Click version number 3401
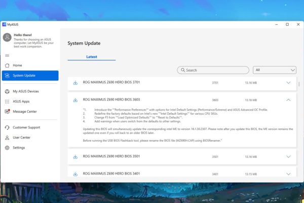Image resolution: width=304 pixels, height=203 pixels. (215, 174)
